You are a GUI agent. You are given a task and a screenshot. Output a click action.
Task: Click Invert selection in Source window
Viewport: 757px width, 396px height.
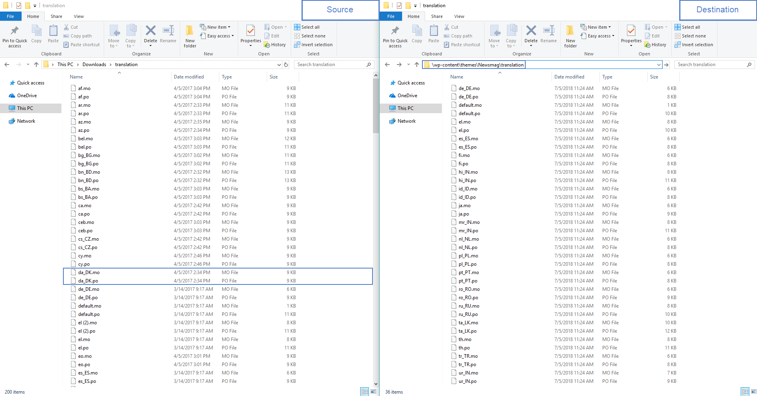click(x=313, y=45)
